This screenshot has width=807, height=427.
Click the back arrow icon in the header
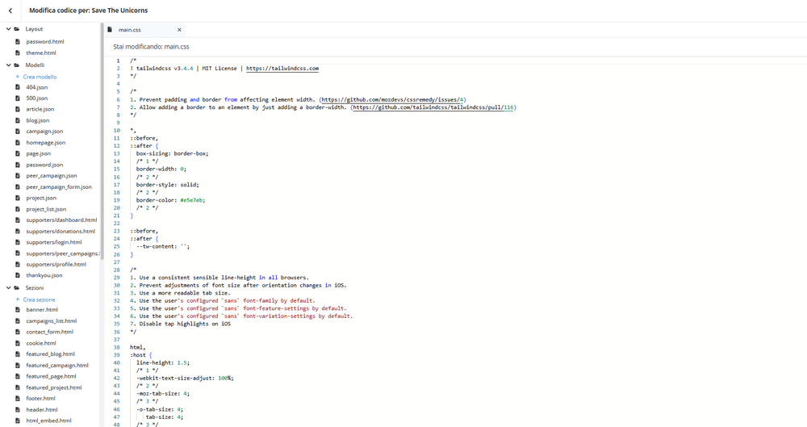click(x=10, y=11)
